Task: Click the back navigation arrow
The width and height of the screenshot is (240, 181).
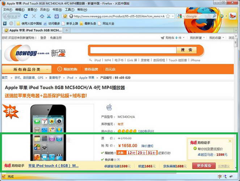Action: [6, 16]
